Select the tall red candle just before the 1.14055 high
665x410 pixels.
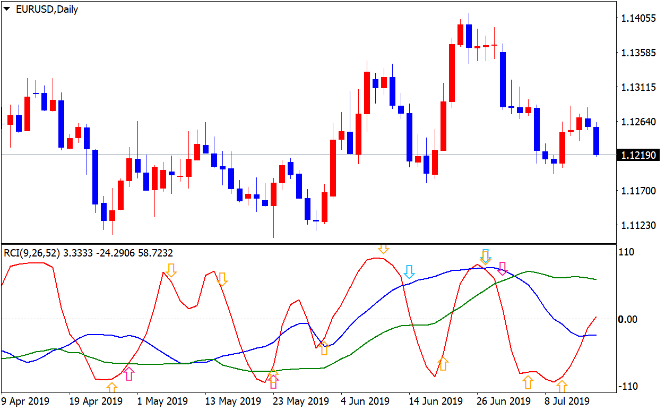point(452,72)
